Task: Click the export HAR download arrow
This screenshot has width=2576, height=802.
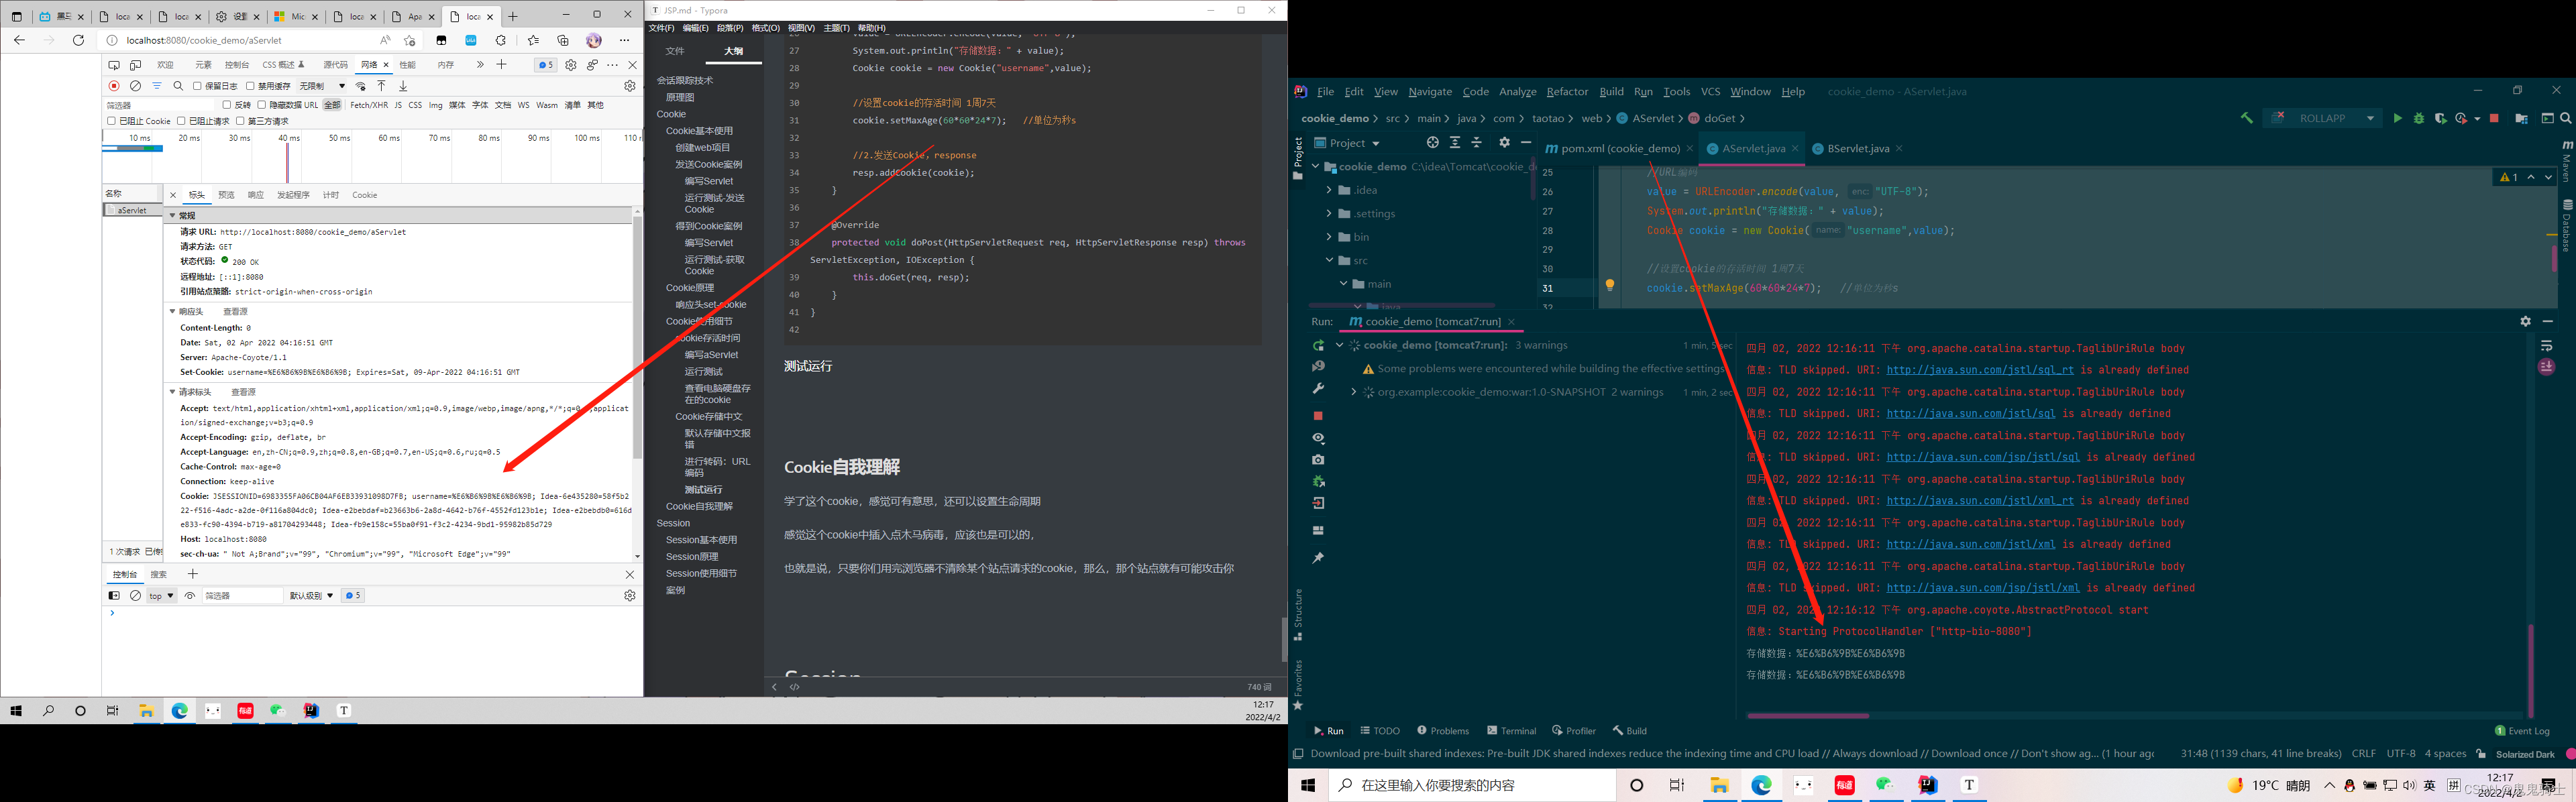Action: [x=403, y=86]
